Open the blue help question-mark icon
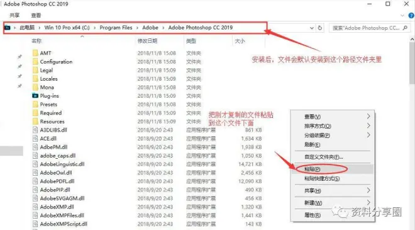The width and height of the screenshot is (415, 230). tap(412, 16)
